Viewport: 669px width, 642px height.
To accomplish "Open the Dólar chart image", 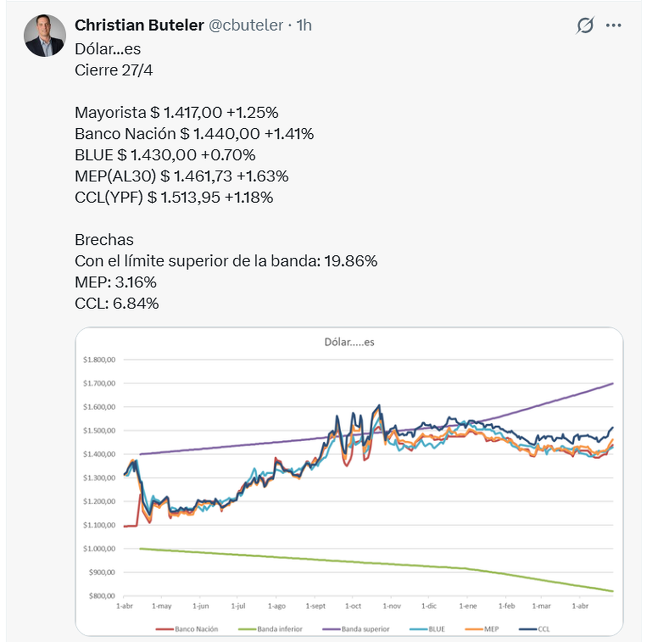I will click(x=349, y=480).
